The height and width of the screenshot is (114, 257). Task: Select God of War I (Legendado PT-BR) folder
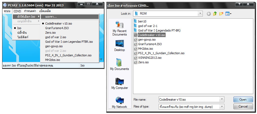157,30
